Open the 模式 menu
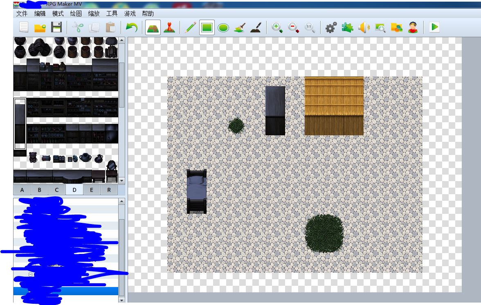481x305 pixels. (58, 13)
